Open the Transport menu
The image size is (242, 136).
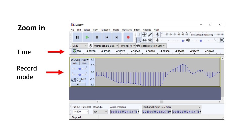(x=105, y=30)
